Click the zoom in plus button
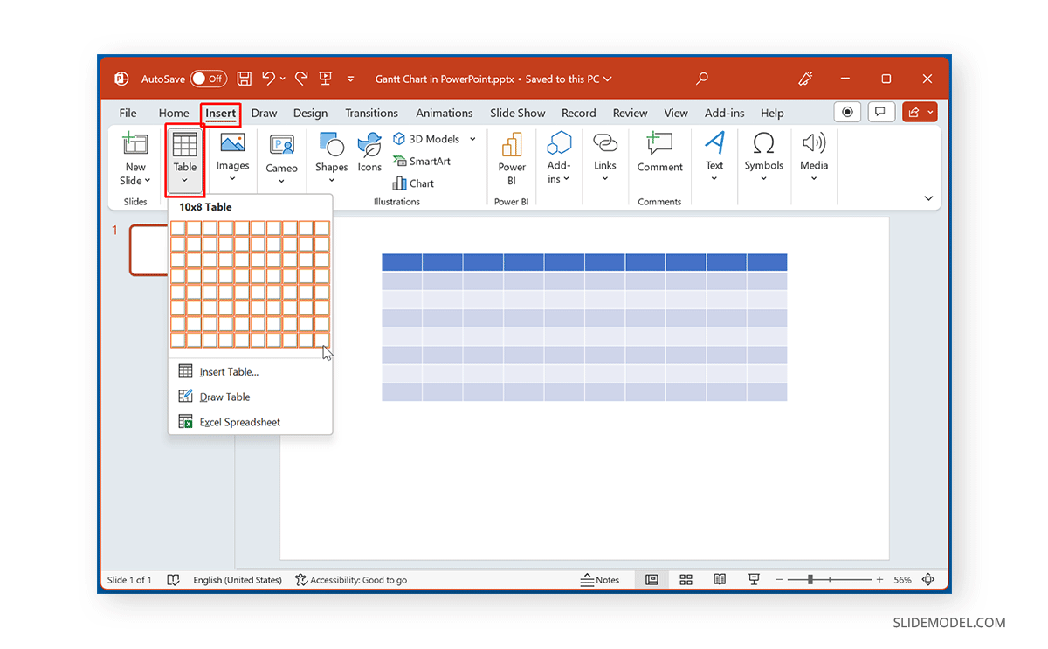Image resolution: width=1048 pixels, height=649 pixels. click(879, 580)
